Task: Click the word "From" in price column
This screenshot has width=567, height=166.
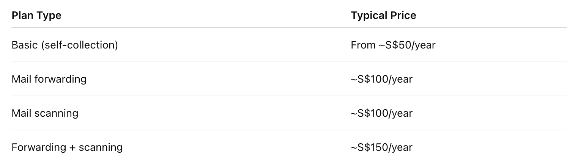Action: pos(362,45)
